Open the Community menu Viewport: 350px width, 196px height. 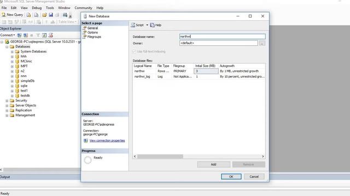coord(83,8)
